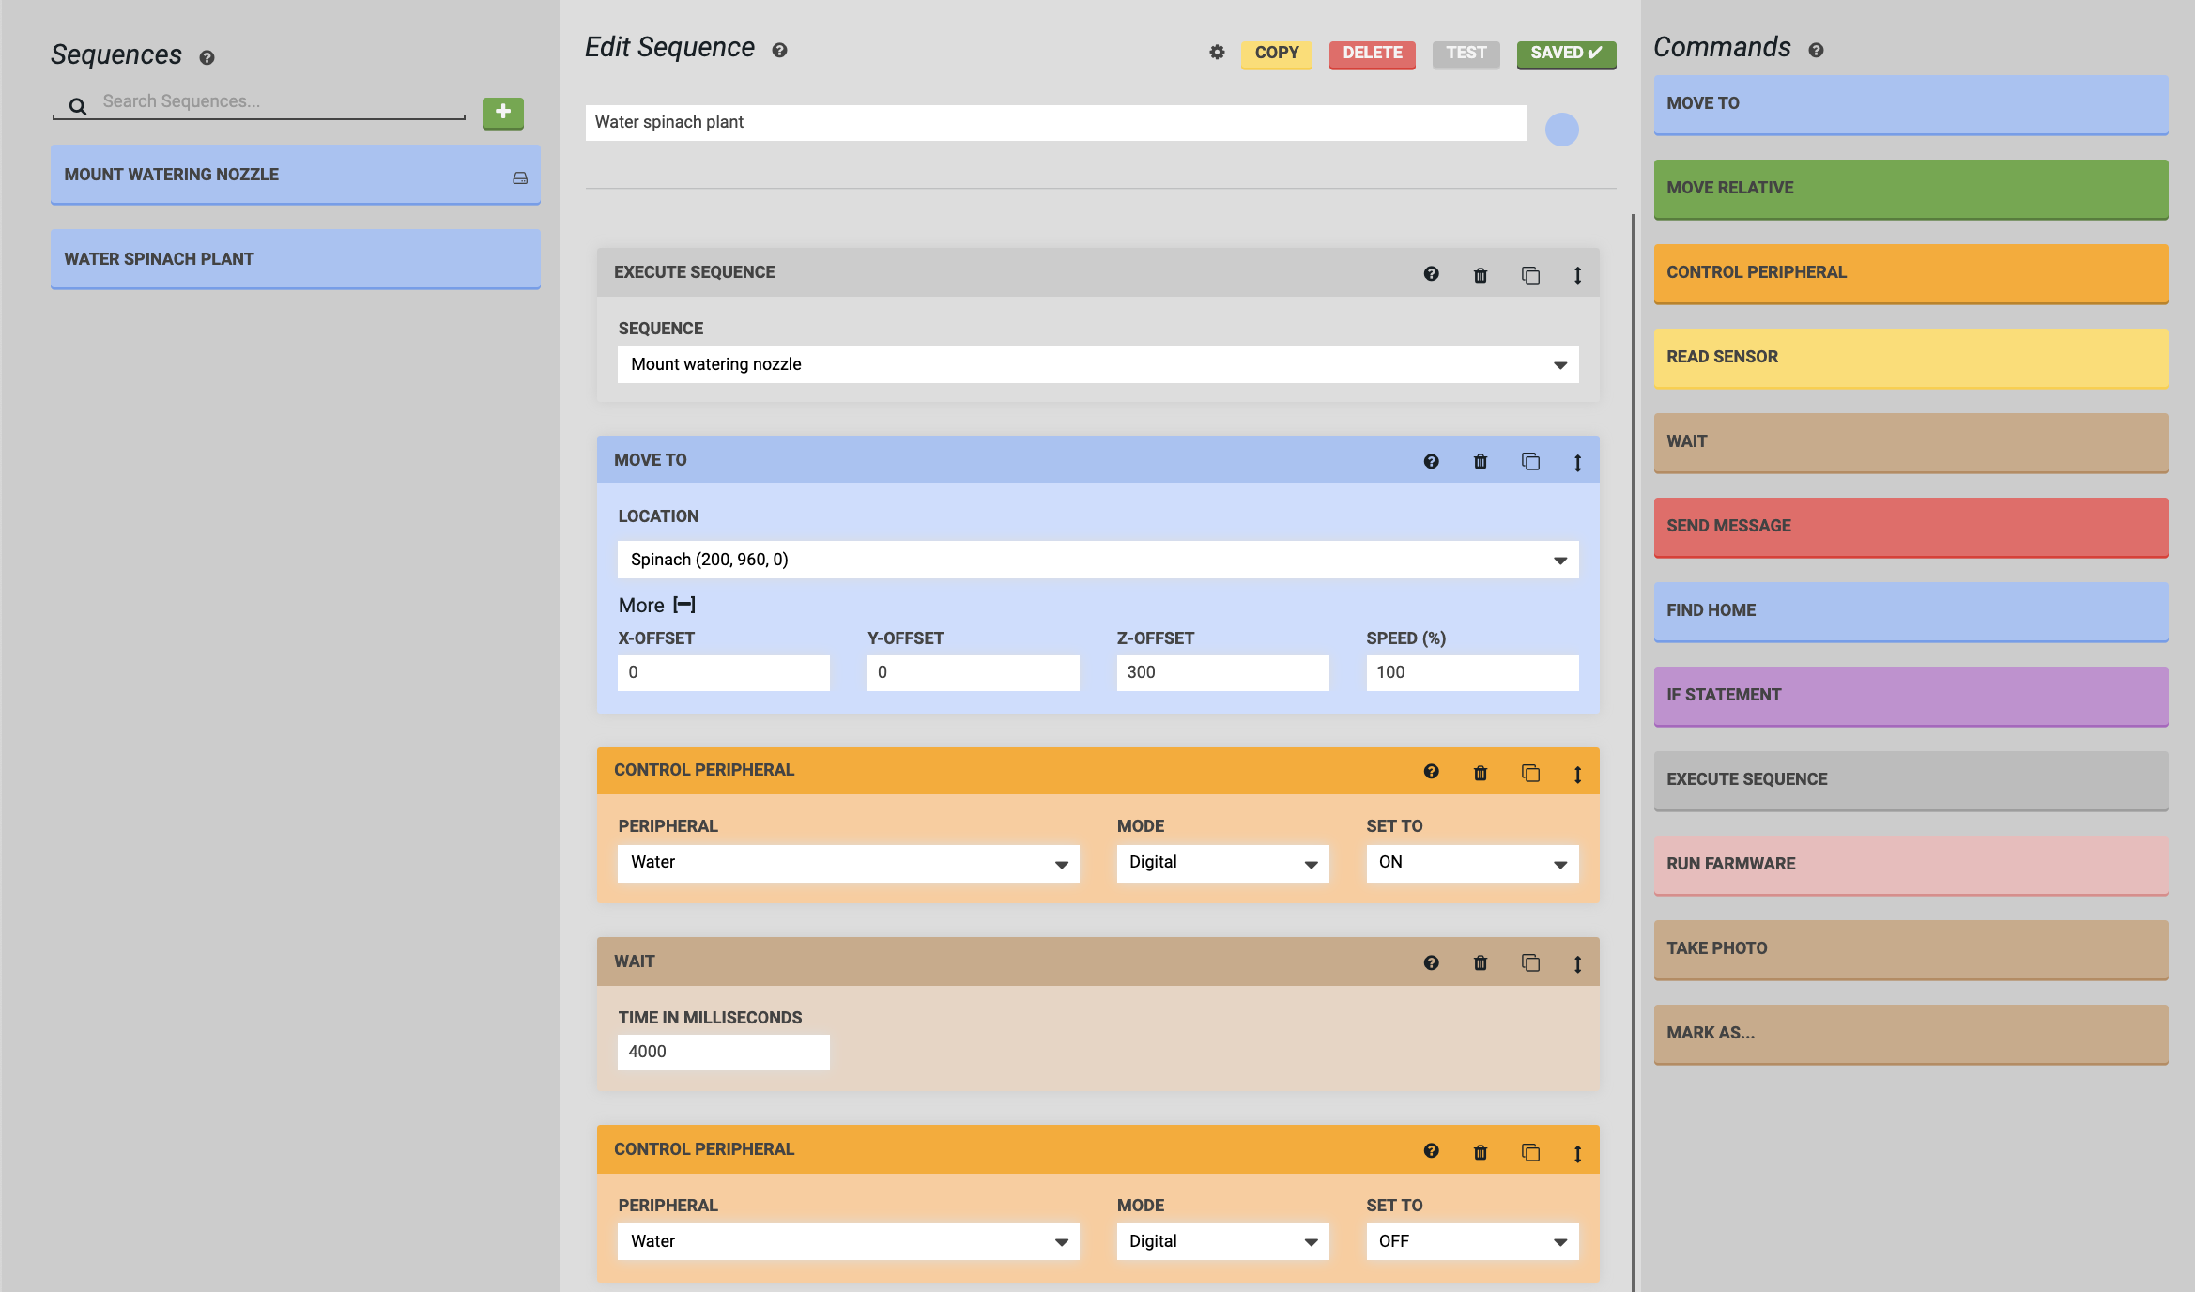Open the Sequence dropdown showing Mount watering nozzle
Screen dimensions: 2195x1292
[x=1097, y=364]
